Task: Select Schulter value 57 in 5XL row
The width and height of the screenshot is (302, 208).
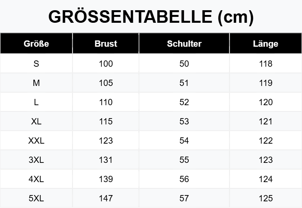Action: (x=184, y=198)
